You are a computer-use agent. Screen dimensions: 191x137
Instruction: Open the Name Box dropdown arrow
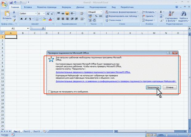(x=28, y=29)
